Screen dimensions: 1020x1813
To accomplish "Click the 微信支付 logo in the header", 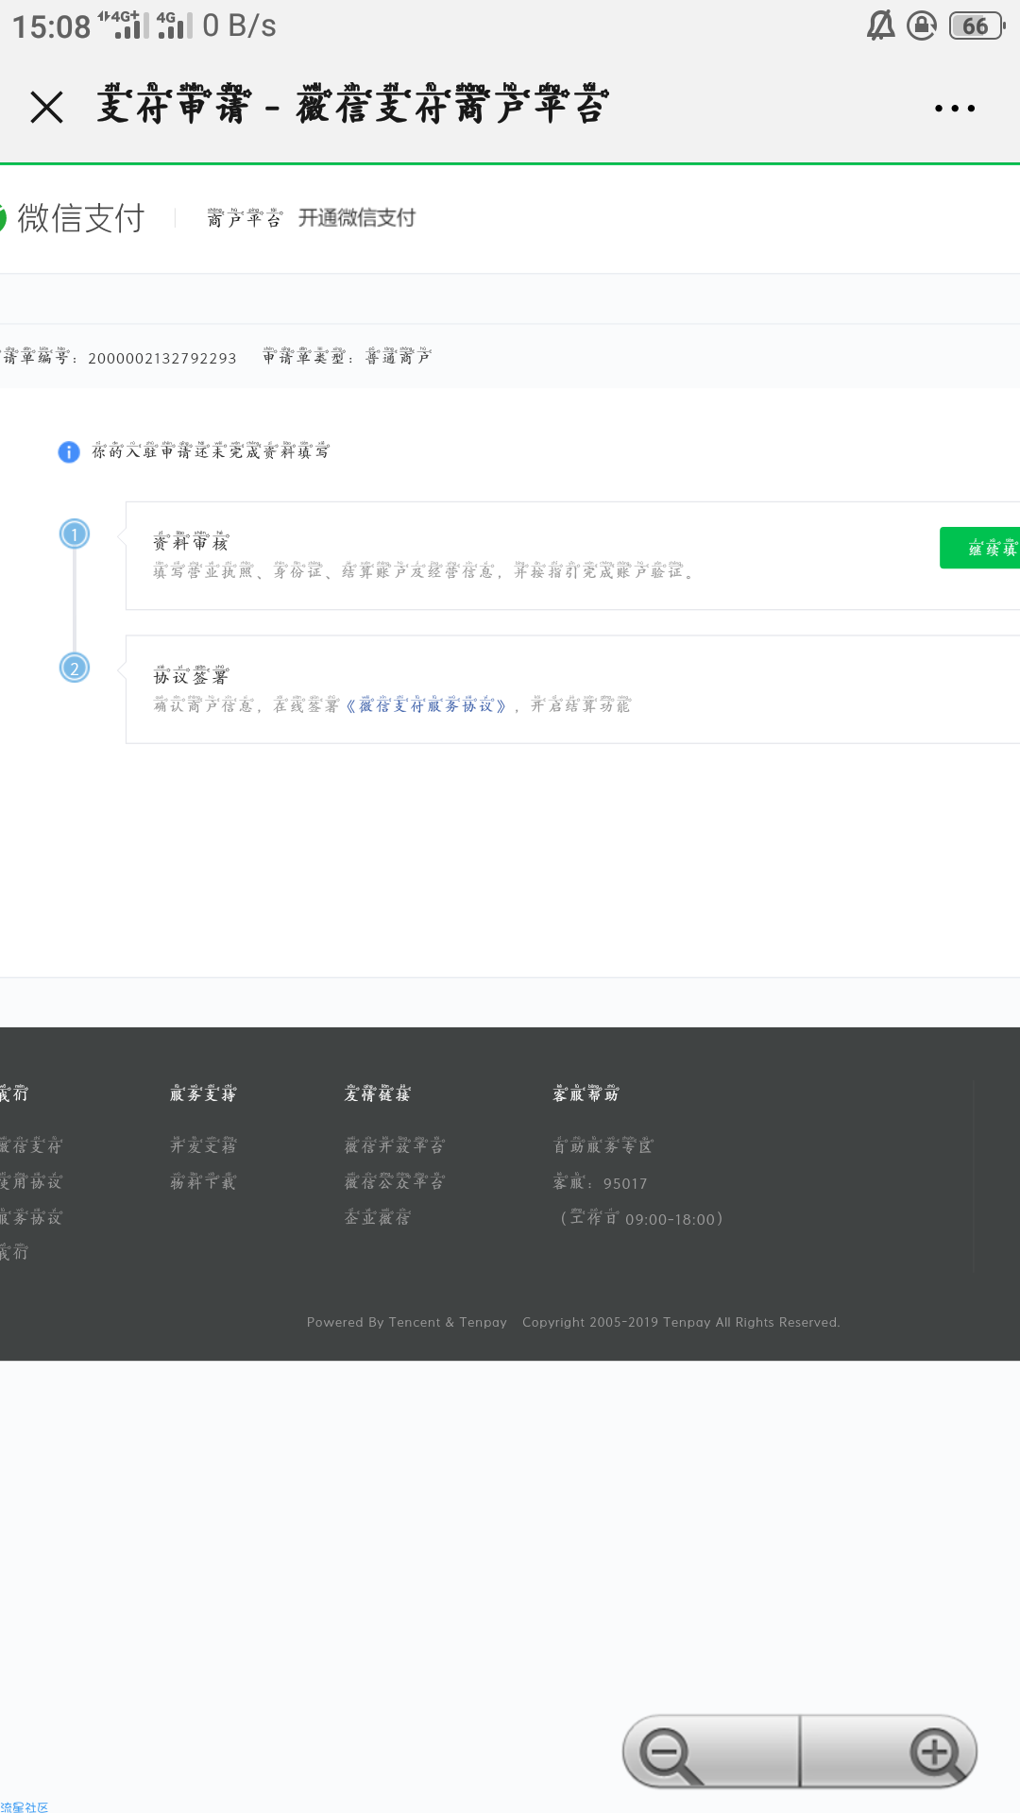I will 74,218.
